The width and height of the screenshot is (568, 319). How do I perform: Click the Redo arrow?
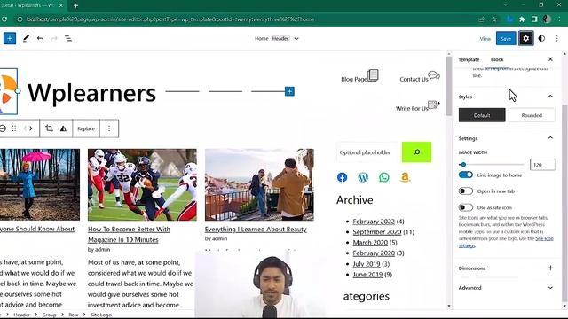point(54,38)
